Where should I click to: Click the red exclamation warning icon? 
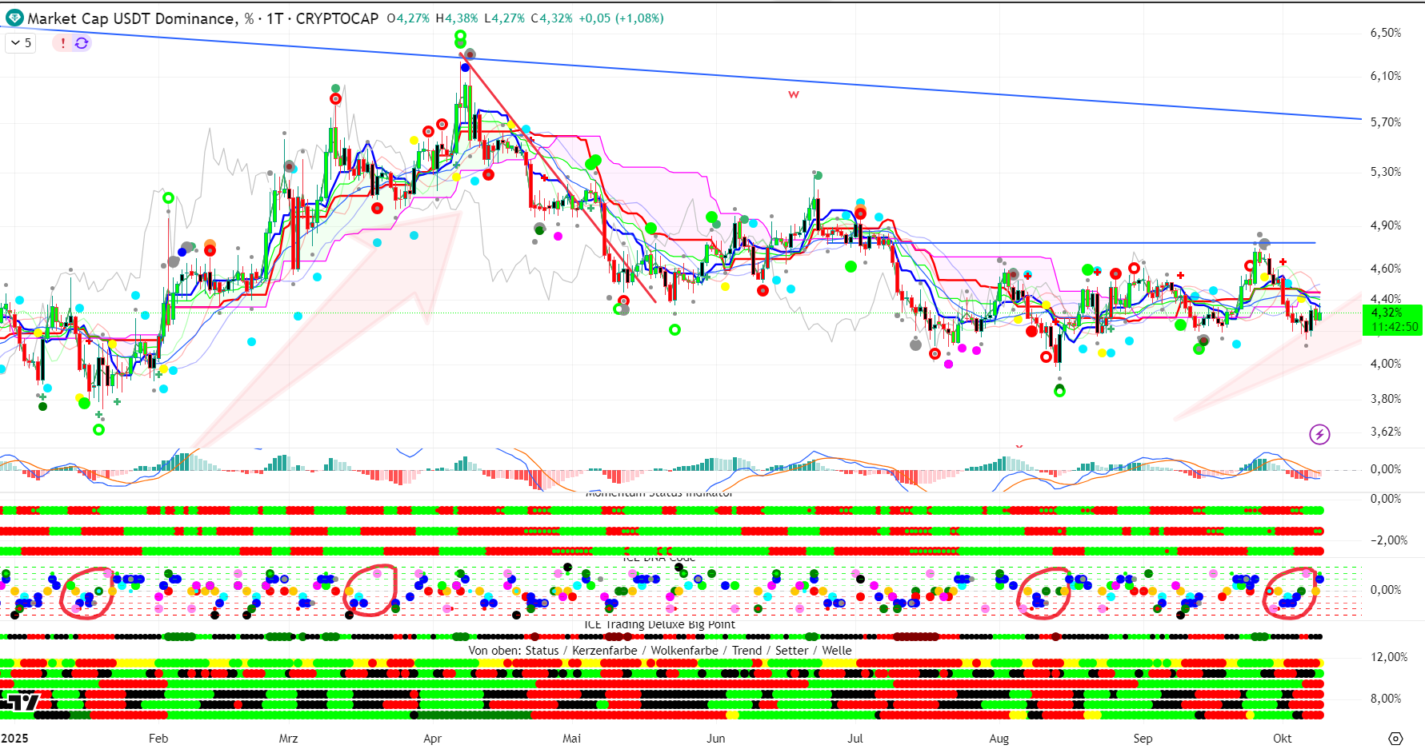click(x=62, y=43)
